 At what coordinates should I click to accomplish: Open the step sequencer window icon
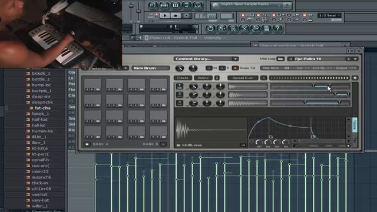(164, 5)
